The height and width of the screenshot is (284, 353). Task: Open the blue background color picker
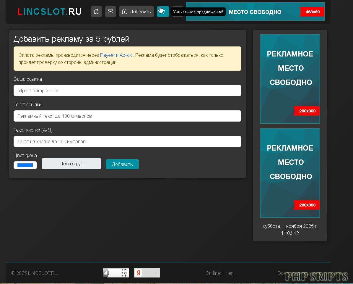(x=25, y=165)
